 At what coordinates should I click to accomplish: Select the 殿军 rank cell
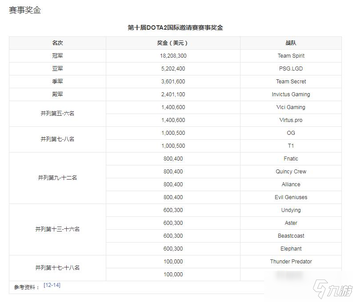click(x=57, y=94)
